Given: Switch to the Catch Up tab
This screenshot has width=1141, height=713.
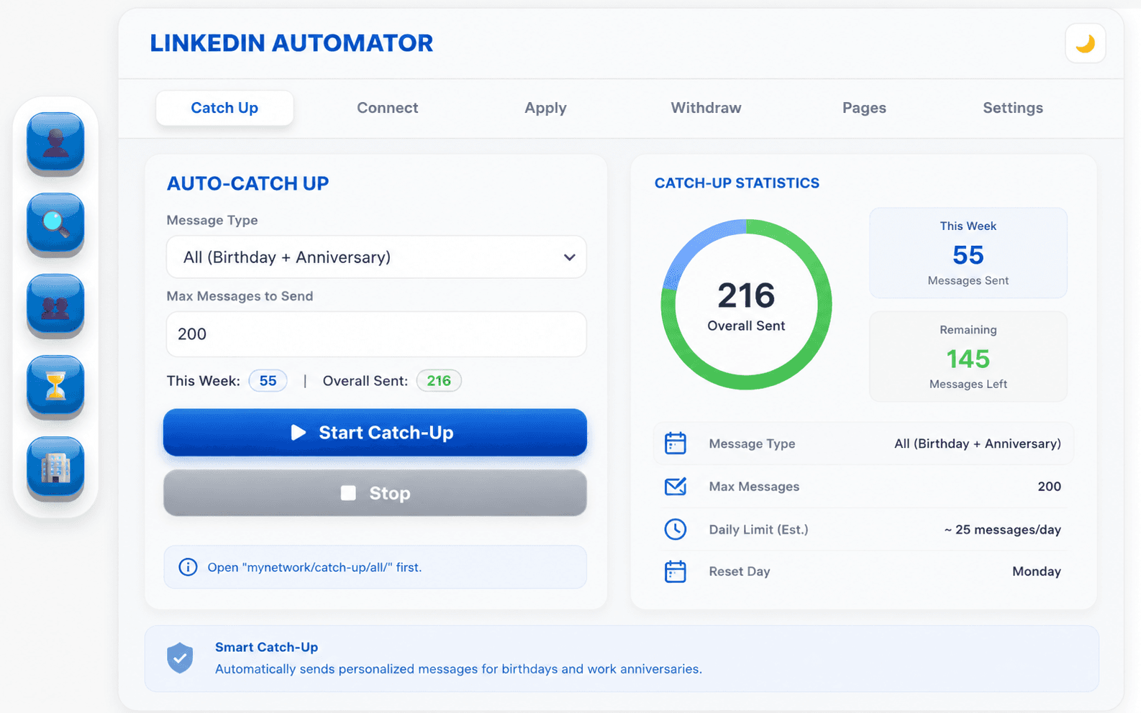Looking at the screenshot, I should tap(224, 108).
